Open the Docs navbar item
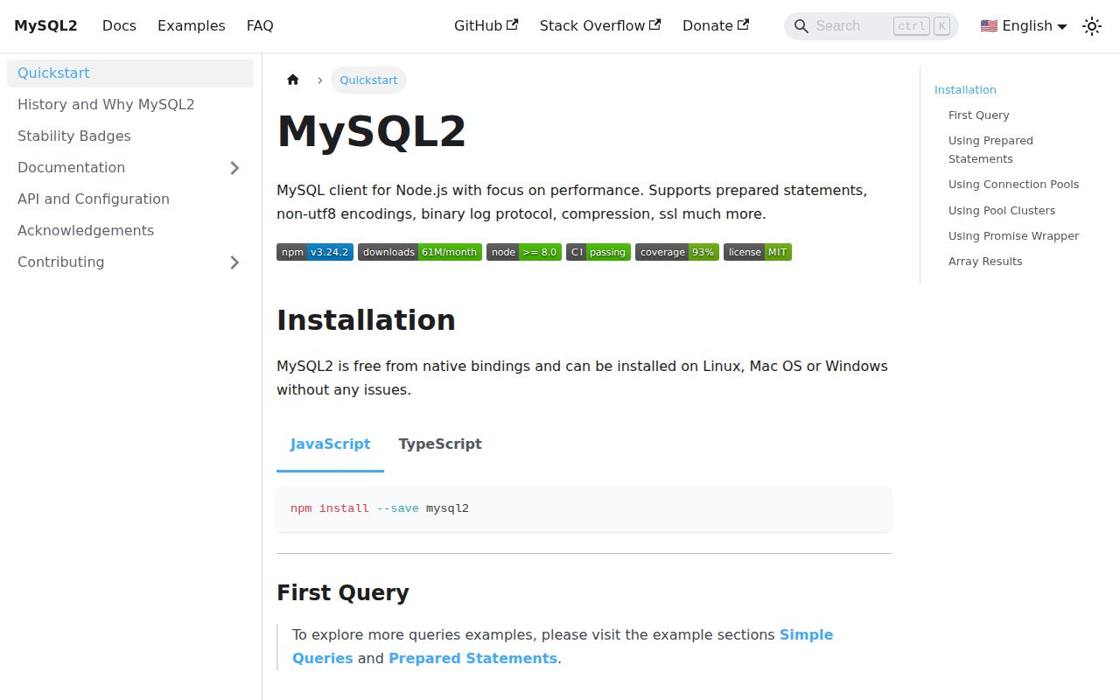Viewport: 1120px width, 700px height. [x=119, y=26]
